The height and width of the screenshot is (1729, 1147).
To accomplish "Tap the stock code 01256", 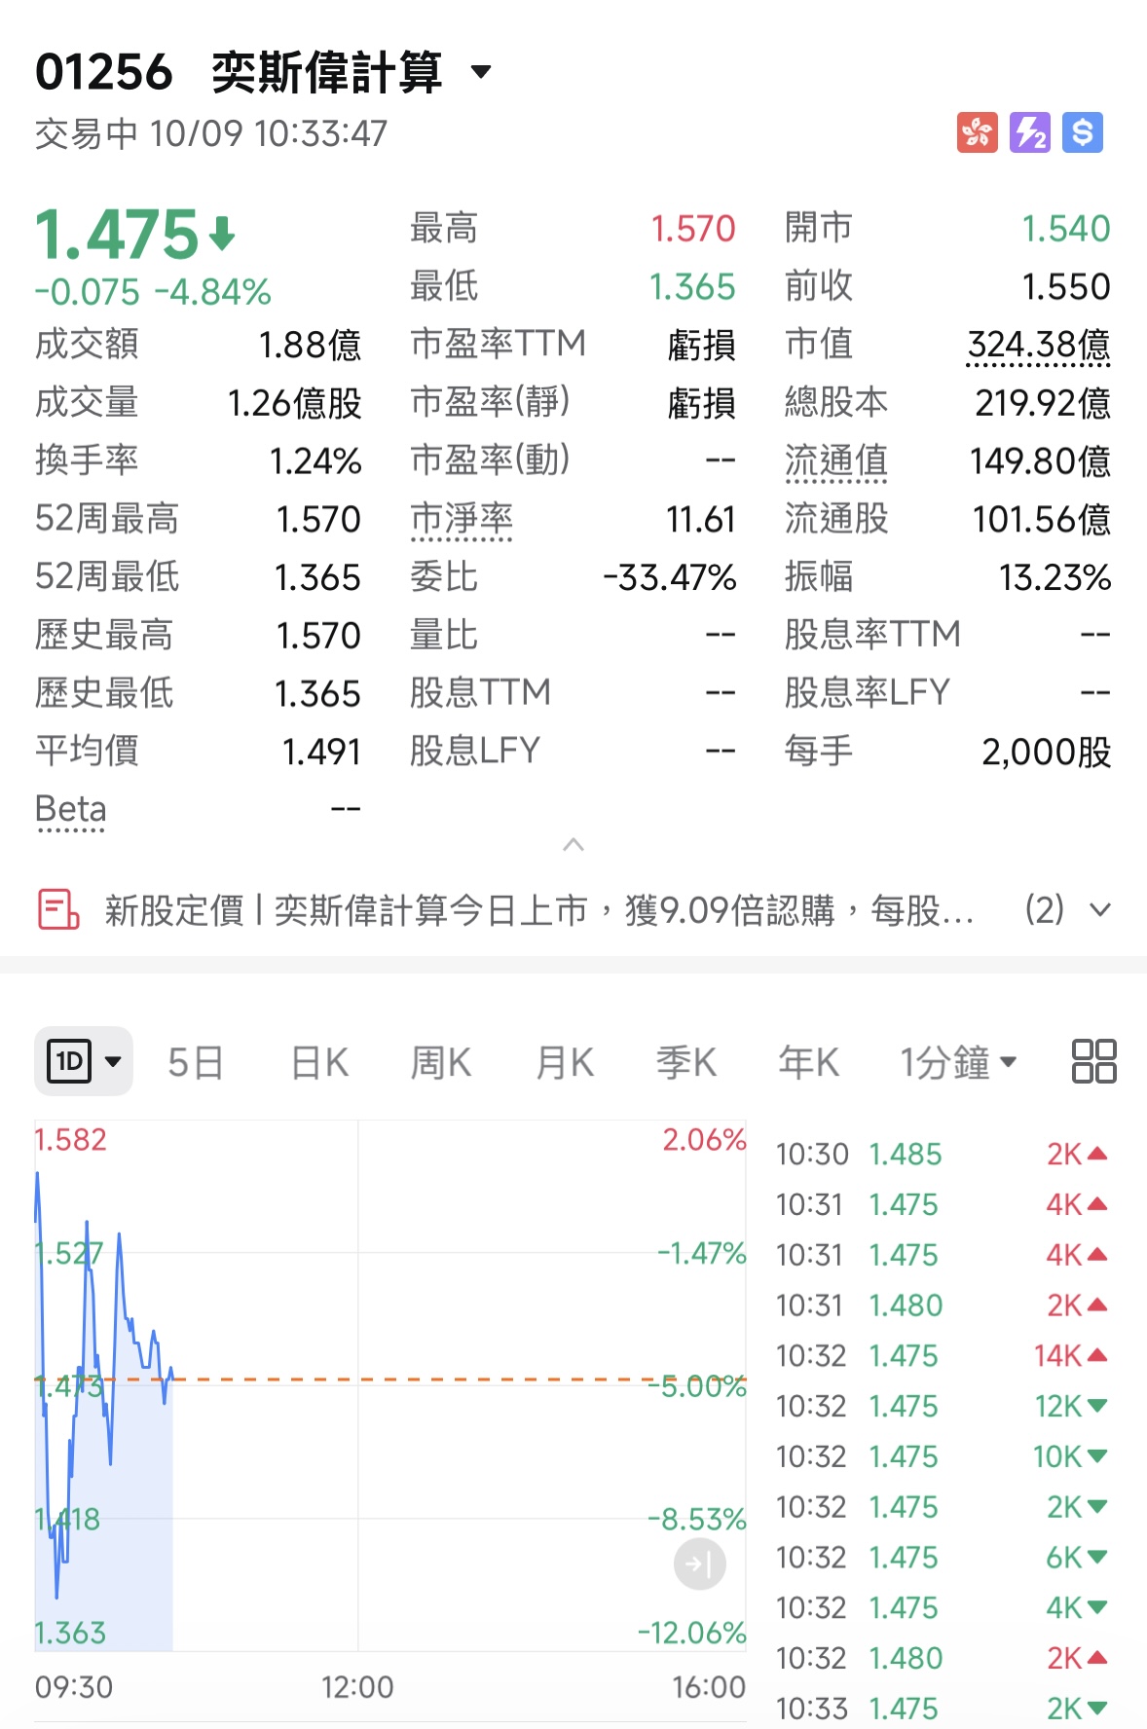I will [104, 72].
